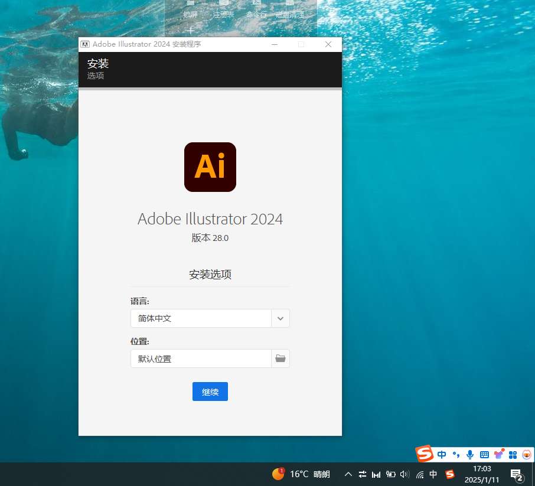
Task: Toggle the 中 IME indicator in taskbar
Action: 433,474
